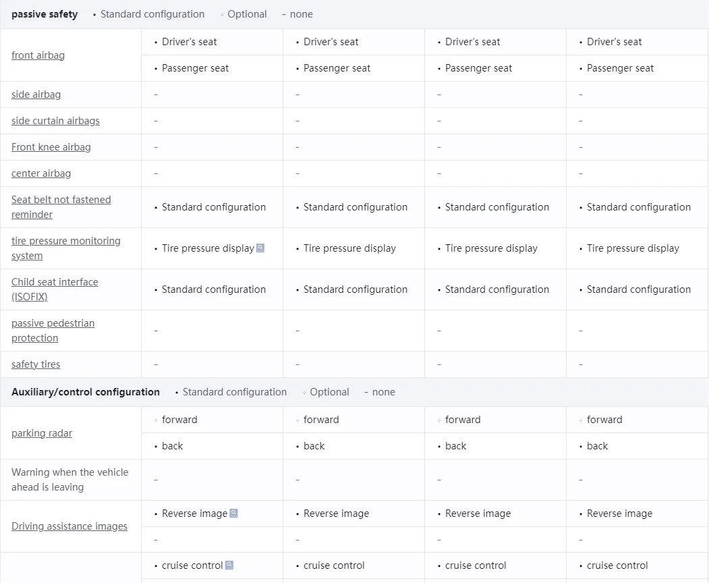Click the center airbag link

click(41, 173)
